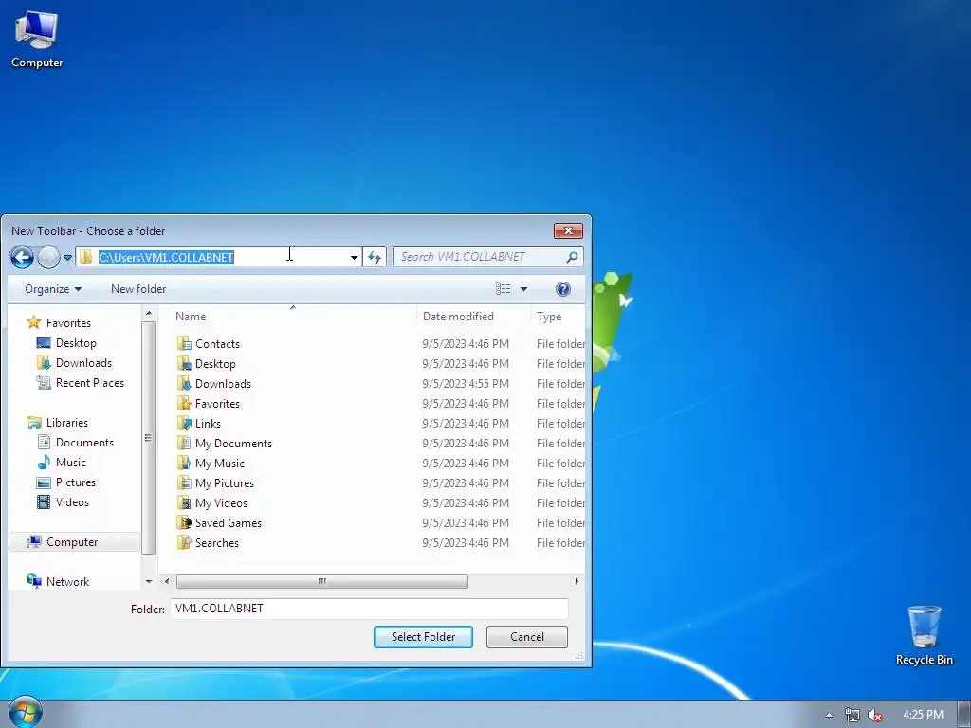The height and width of the screenshot is (728, 971).
Task: Close the New Toolbar dialog
Action: [568, 231]
